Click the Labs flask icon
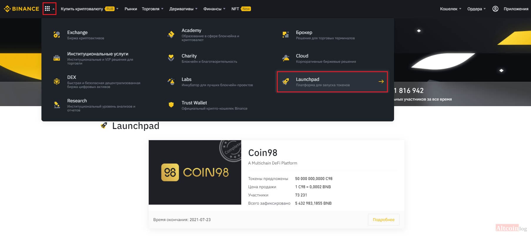 click(x=171, y=82)
